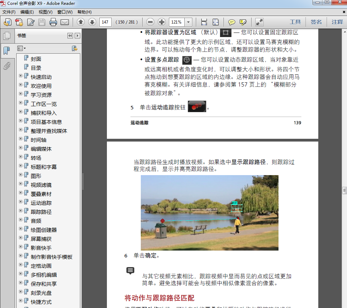Open the zoom level dropdown arrow
The width and height of the screenshot is (347, 308).
pyautogui.click(x=188, y=22)
